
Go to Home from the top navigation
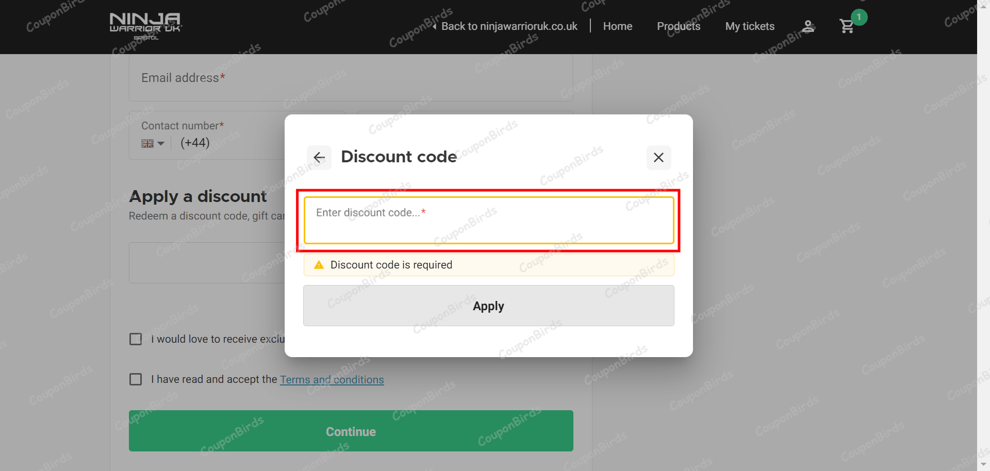617,26
